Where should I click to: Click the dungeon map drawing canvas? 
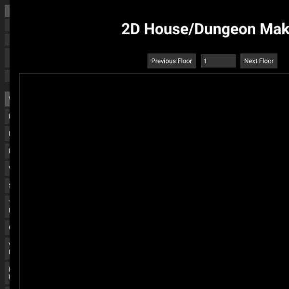pos(154,181)
